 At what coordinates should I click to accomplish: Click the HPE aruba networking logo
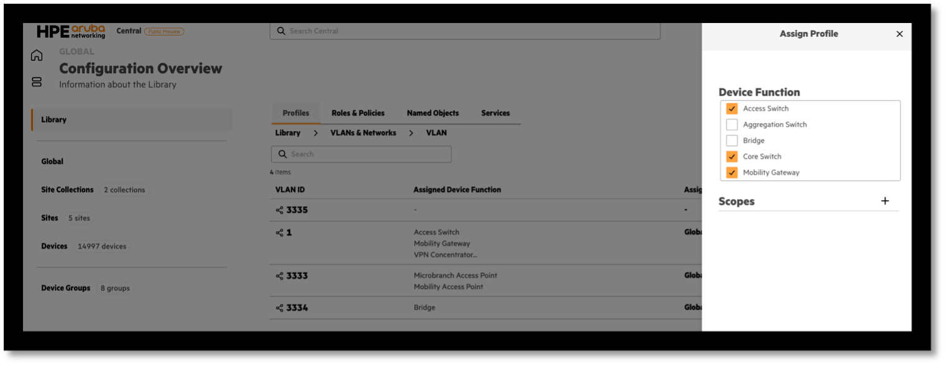click(x=71, y=32)
